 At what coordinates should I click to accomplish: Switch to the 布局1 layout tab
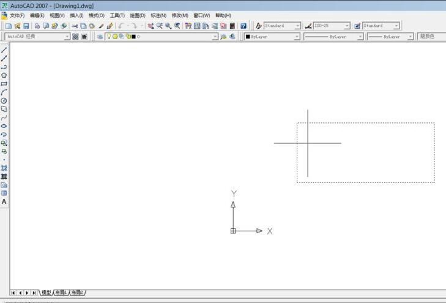(61, 293)
